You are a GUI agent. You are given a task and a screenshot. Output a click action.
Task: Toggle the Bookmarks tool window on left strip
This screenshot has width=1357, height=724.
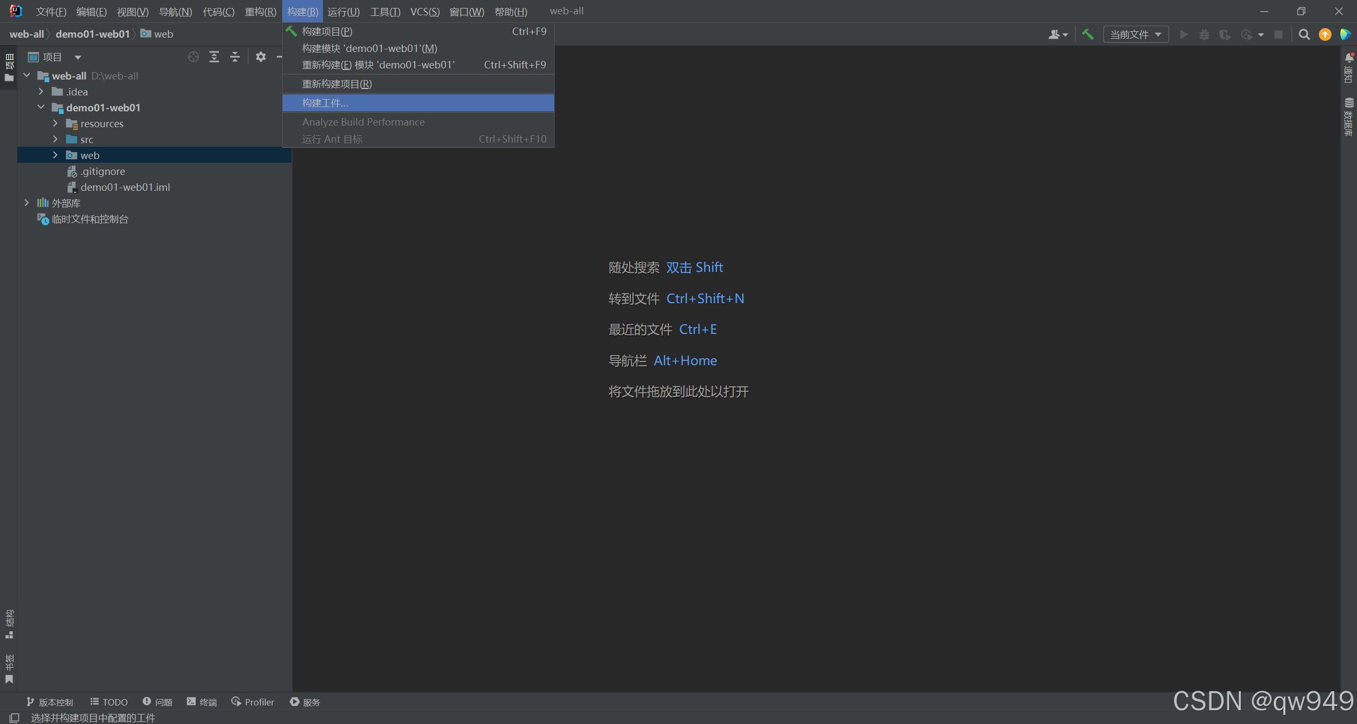point(9,669)
